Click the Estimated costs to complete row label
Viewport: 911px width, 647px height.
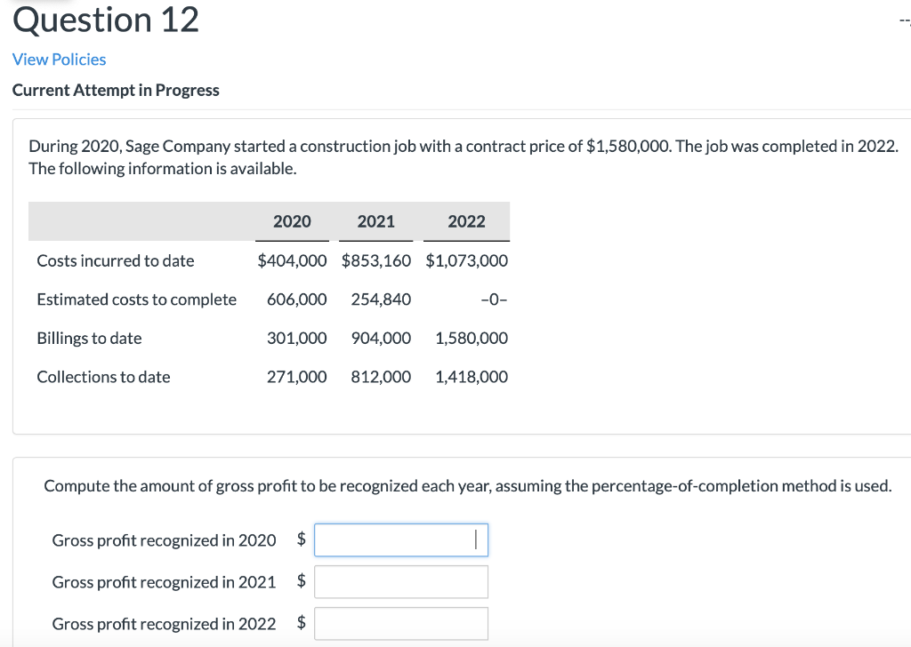pyautogui.click(x=136, y=300)
